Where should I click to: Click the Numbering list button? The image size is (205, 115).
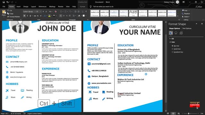[x=66, y=11]
